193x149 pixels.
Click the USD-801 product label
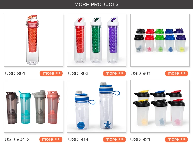click(x=15, y=73)
